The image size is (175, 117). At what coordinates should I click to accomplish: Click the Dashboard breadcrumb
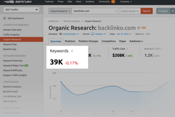(53, 21)
